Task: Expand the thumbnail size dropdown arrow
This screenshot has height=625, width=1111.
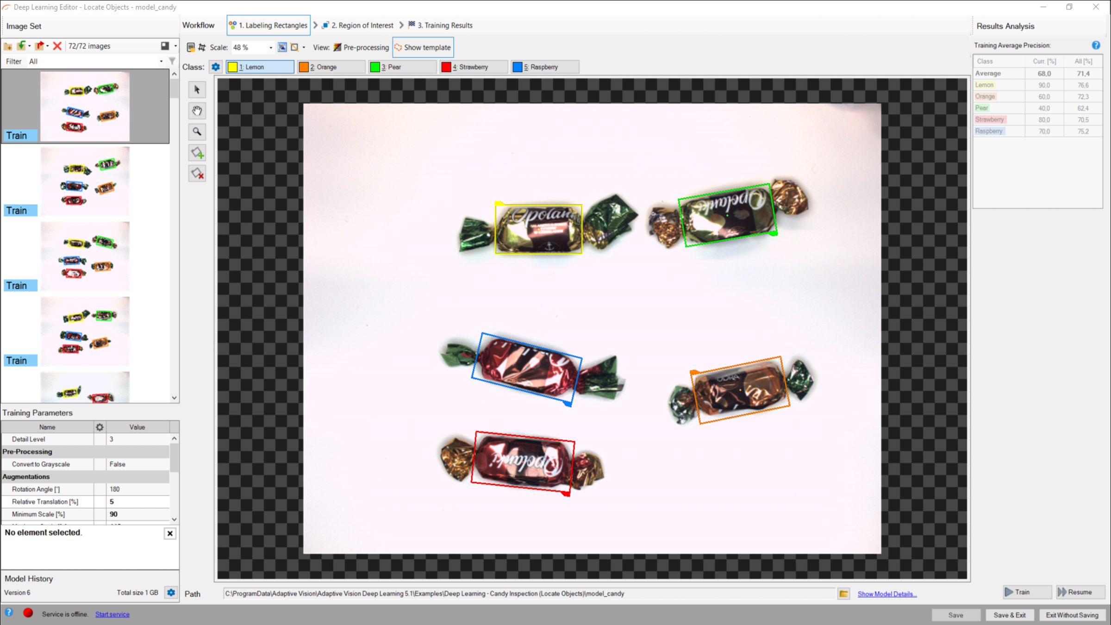Action: pos(175,46)
